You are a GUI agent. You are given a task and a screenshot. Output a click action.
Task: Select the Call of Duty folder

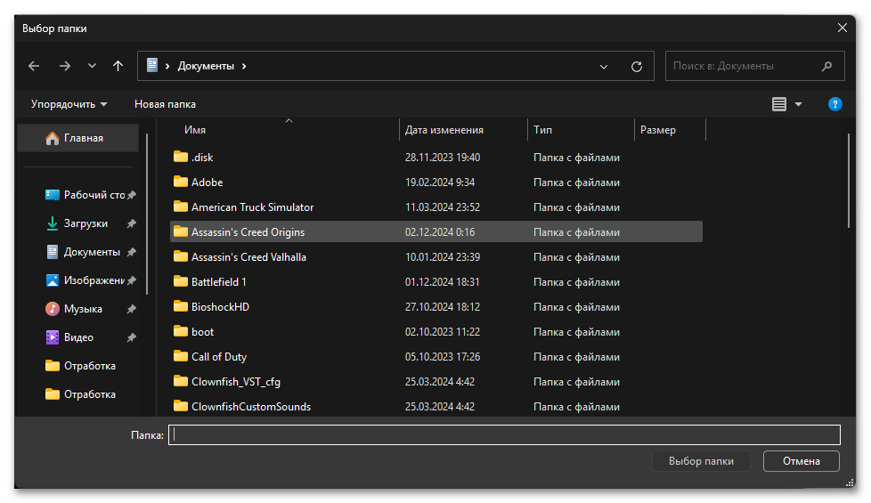coord(436,357)
